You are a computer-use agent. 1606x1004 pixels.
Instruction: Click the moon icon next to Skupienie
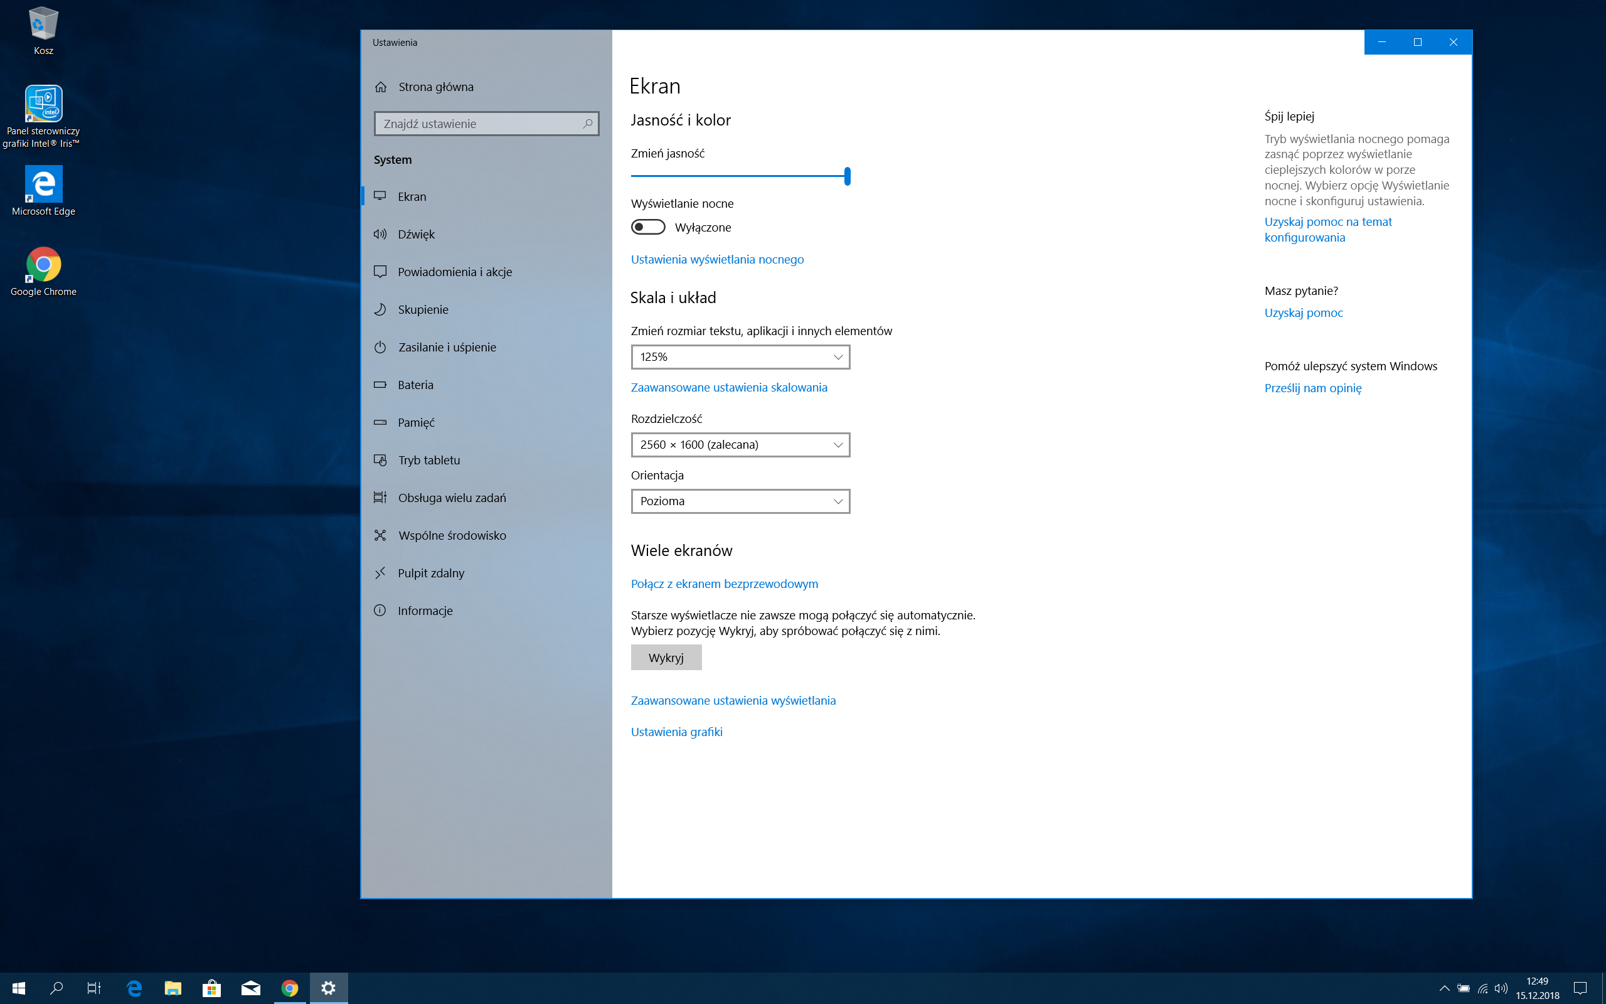(x=380, y=309)
